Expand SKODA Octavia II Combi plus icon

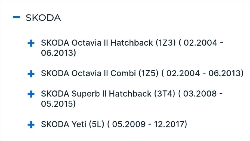[x=31, y=73]
